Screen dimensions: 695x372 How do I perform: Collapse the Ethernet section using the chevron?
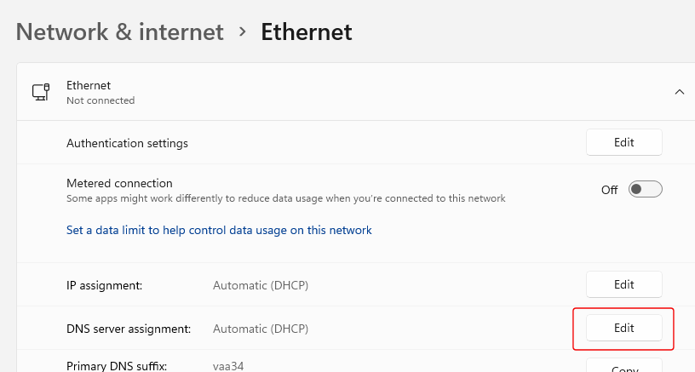[x=679, y=92]
